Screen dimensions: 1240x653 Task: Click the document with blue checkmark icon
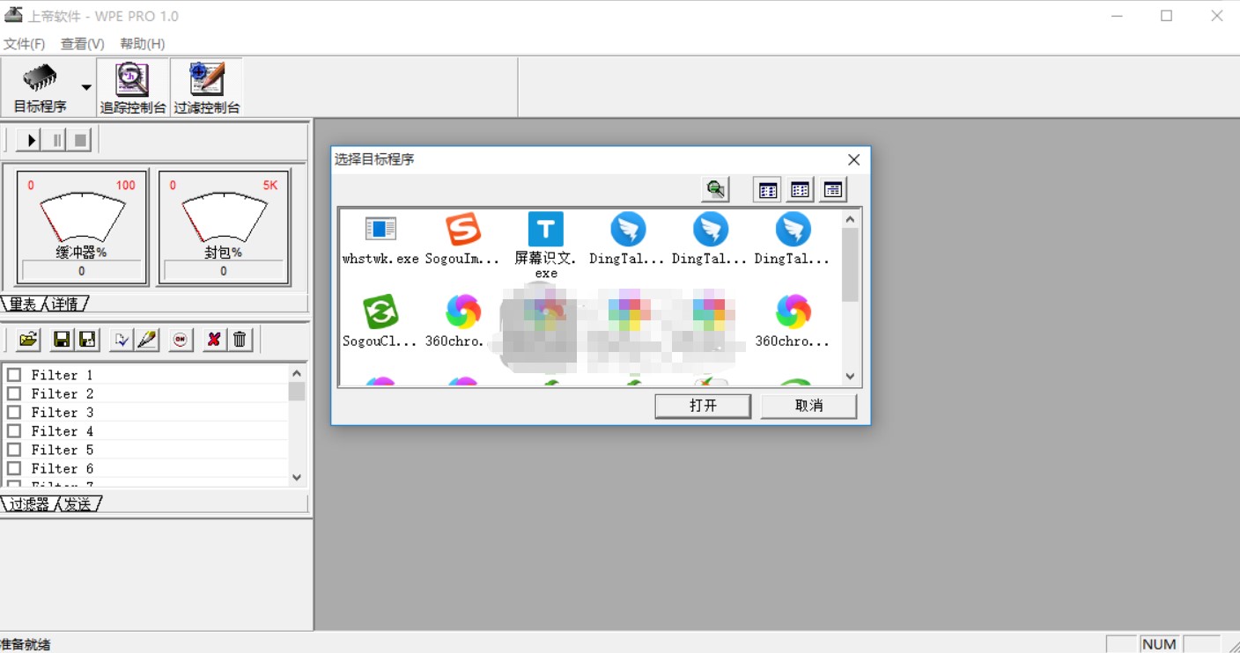point(122,340)
